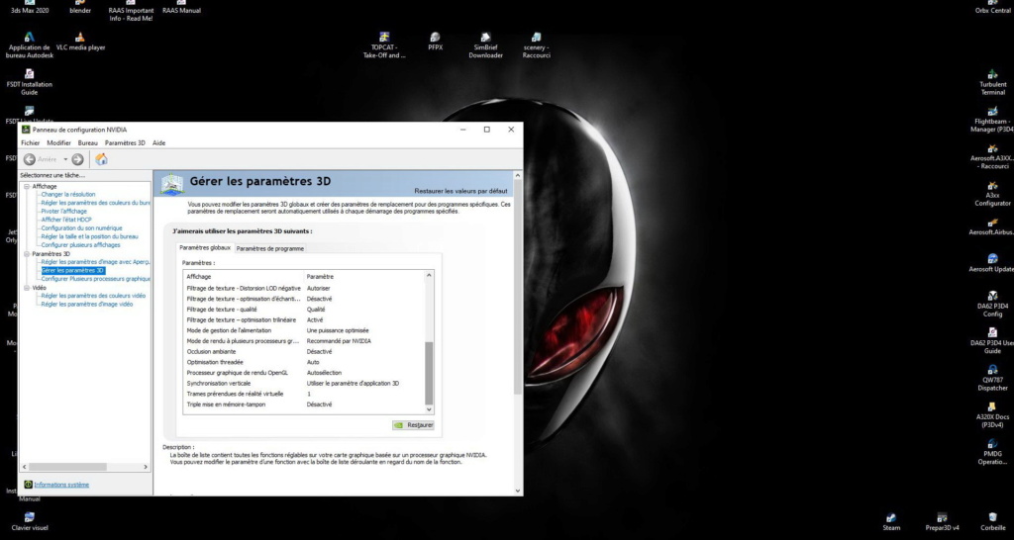Open back history dropdown arrow

click(x=65, y=159)
